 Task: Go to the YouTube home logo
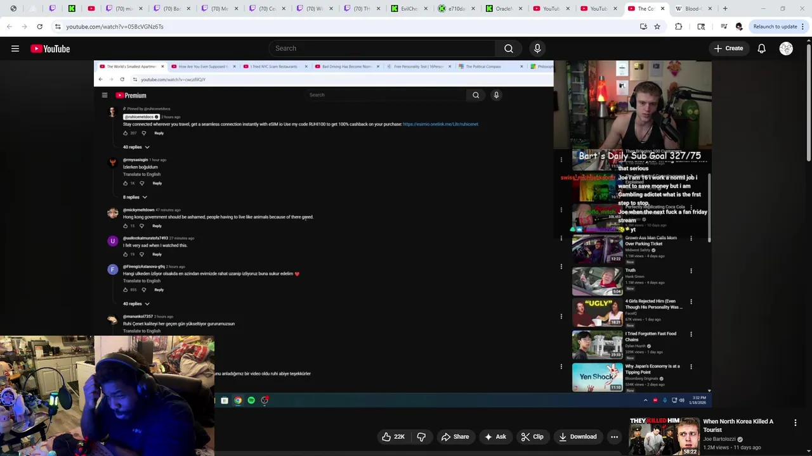[x=50, y=49]
